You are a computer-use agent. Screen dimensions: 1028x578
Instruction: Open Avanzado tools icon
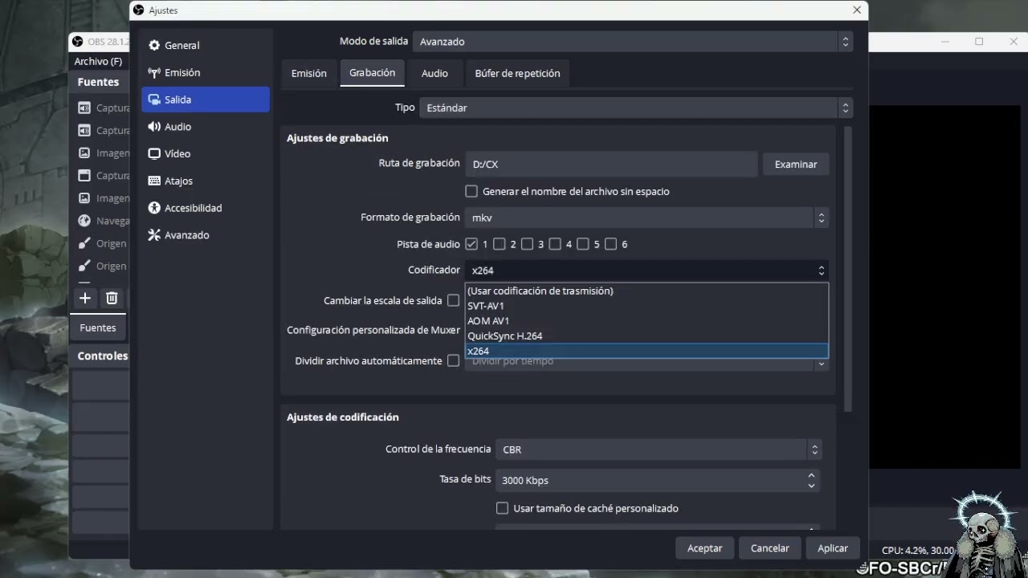[x=154, y=235]
